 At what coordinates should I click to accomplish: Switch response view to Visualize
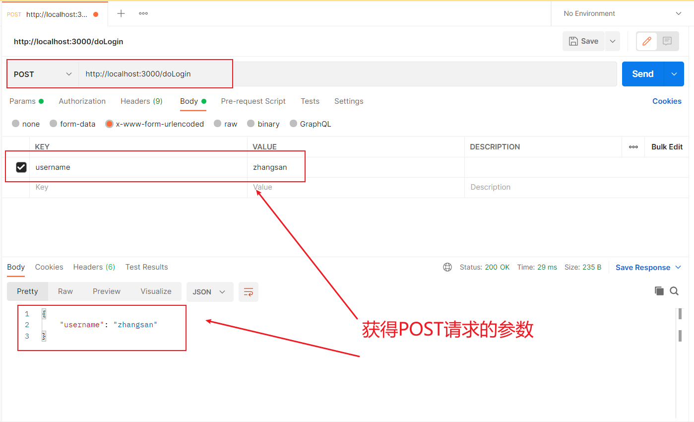[x=156, y=291]
